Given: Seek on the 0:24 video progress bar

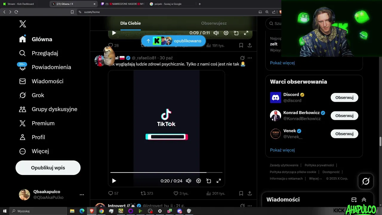Looking at the screenshot, I should pos(166,172).
